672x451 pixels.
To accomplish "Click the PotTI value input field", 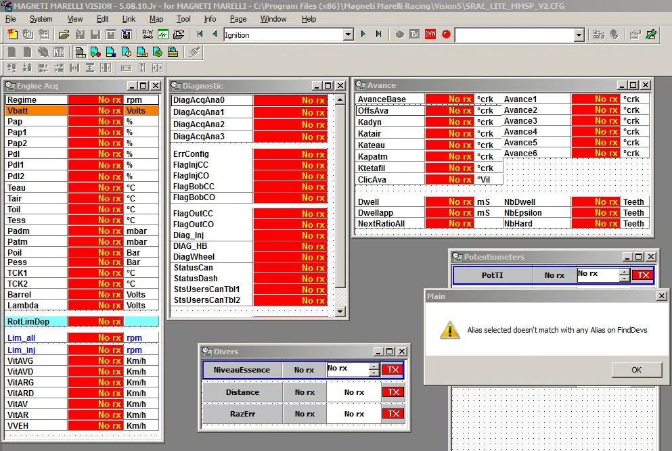I will click(598, 275).
